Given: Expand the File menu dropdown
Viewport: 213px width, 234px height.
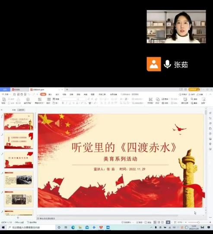Looking at the screenshot, I should click(6, 94).
